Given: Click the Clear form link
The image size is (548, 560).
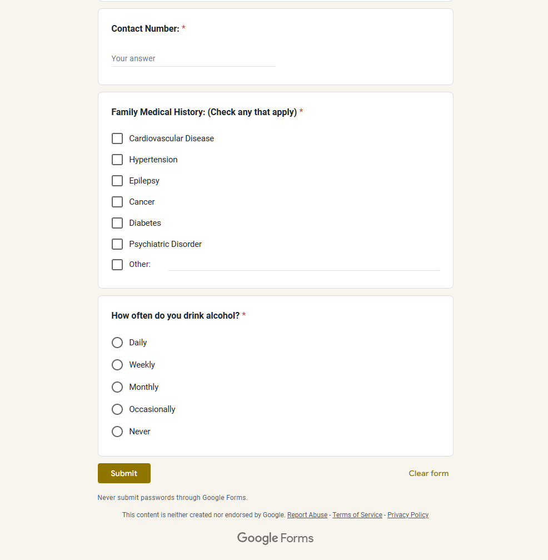Looking at the screenshot, I should (x=429, y=473).
